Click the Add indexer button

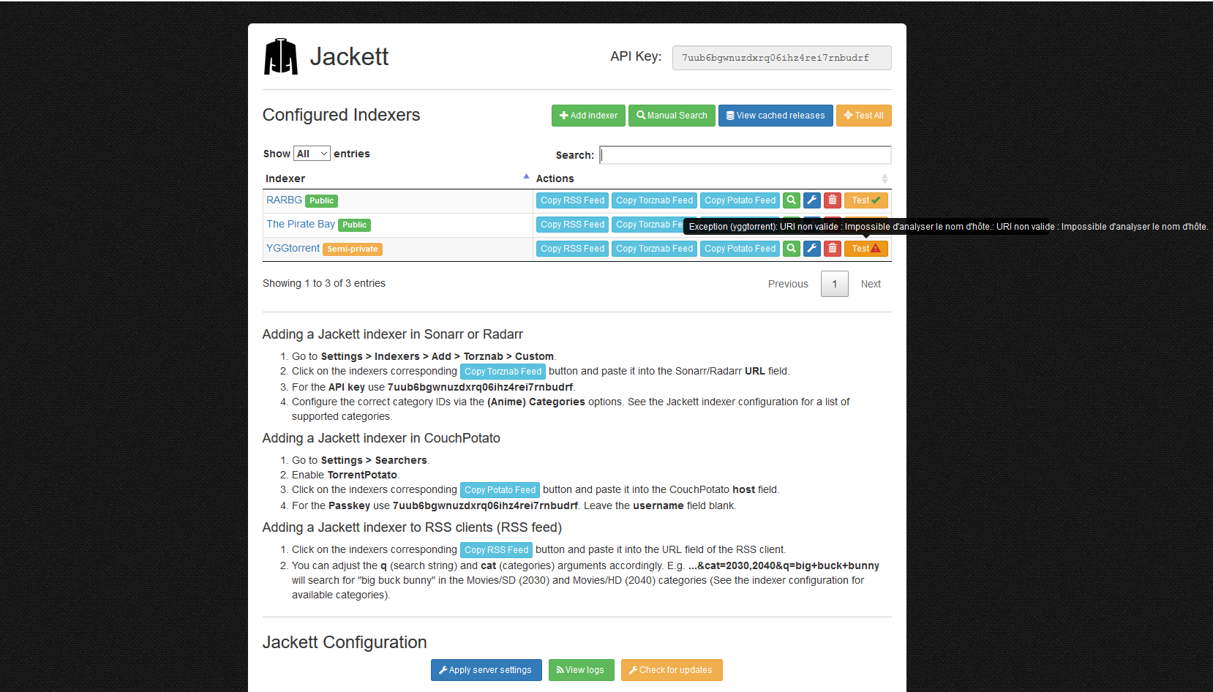(587, 115)
